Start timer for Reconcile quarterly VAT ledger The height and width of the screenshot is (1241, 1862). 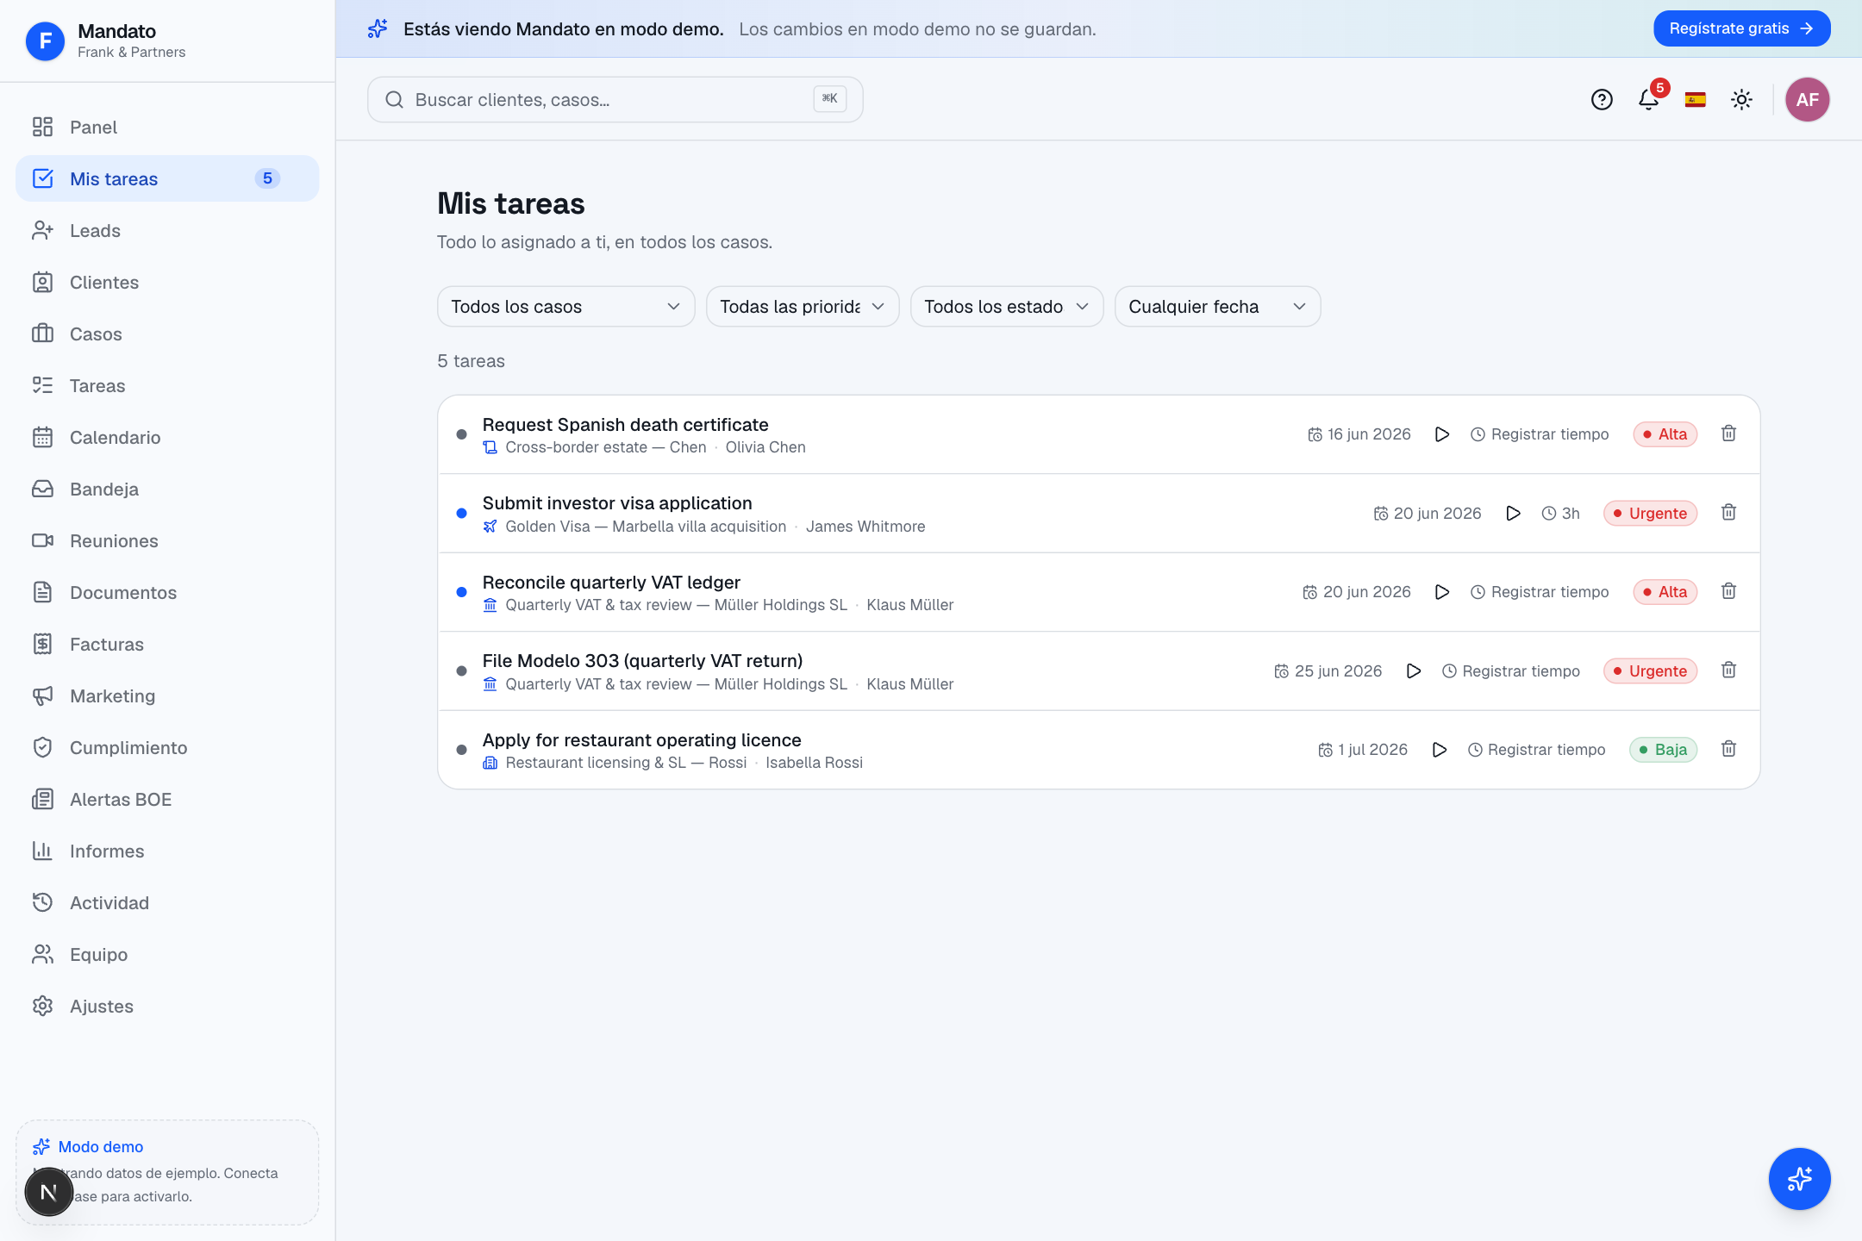tap(1441, 592)
